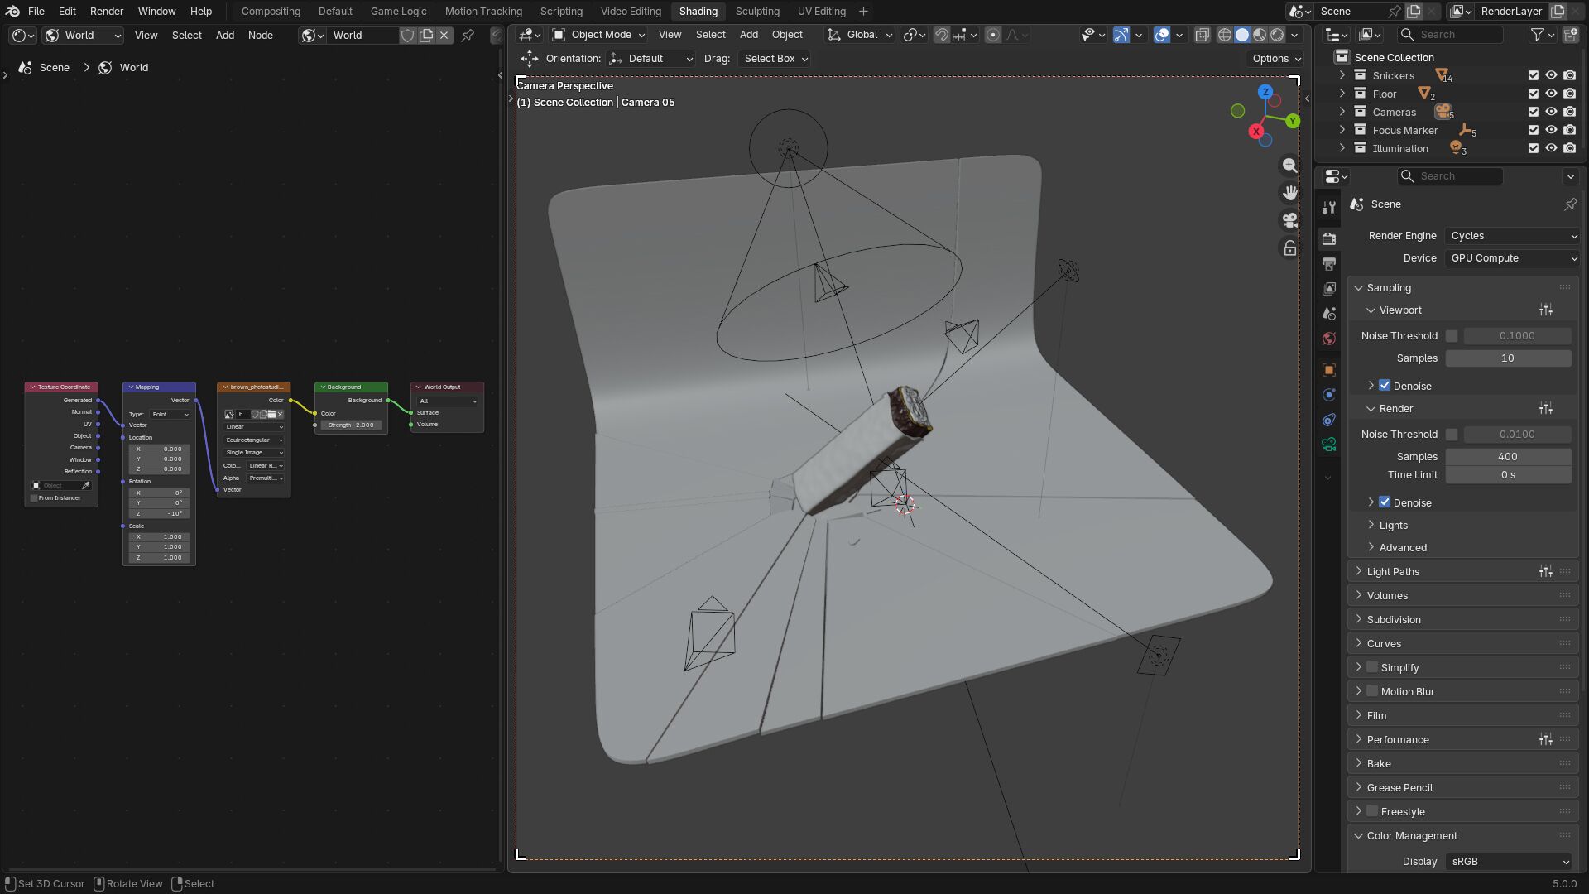Toggle camera view with camera icon
The image size is (1589, 894).
click(x=1289, y=220)
